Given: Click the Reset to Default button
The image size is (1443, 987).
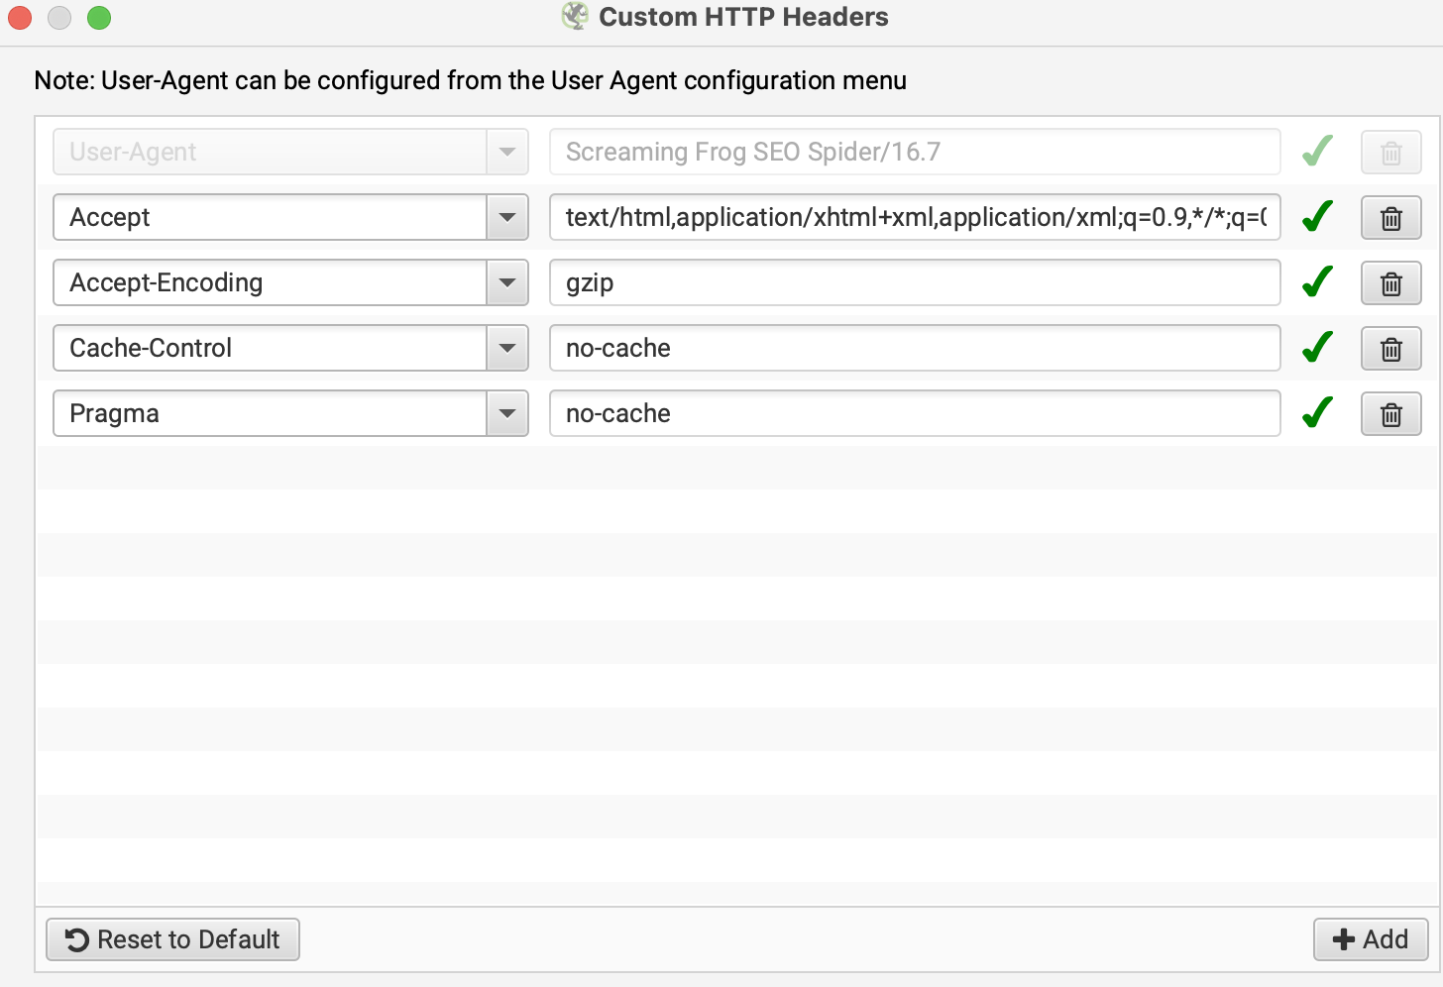Looking at the screenshot, I should click(172, 939).
